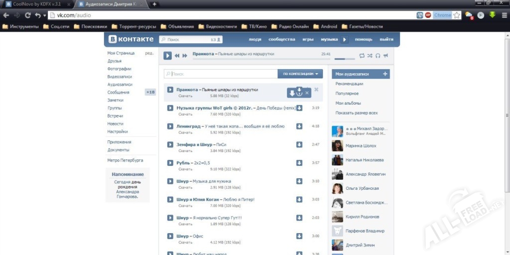Download the Ленинград track via arrow icon
Screen dimensions: 510x255
click(299, 127)
